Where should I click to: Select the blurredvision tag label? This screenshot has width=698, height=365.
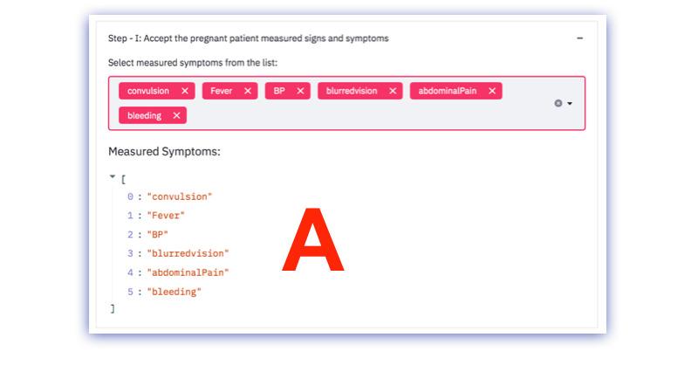(x=352, y=91)
